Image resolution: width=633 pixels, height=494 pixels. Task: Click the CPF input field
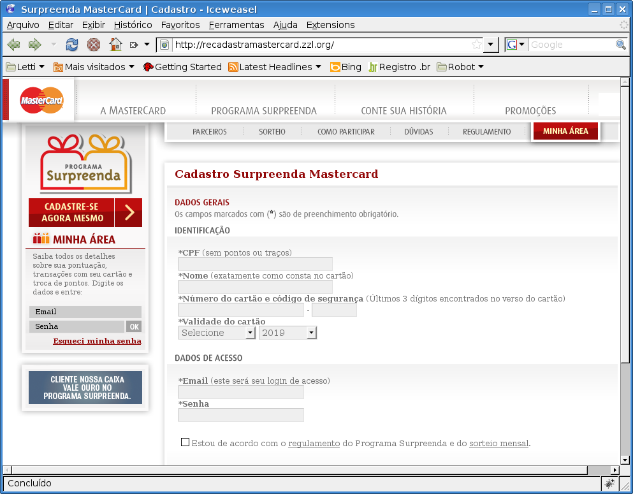(256, 264)
